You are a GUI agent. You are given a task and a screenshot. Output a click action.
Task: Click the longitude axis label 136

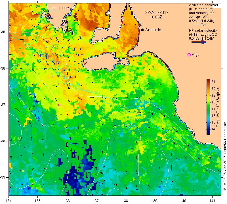click(67, 201)
